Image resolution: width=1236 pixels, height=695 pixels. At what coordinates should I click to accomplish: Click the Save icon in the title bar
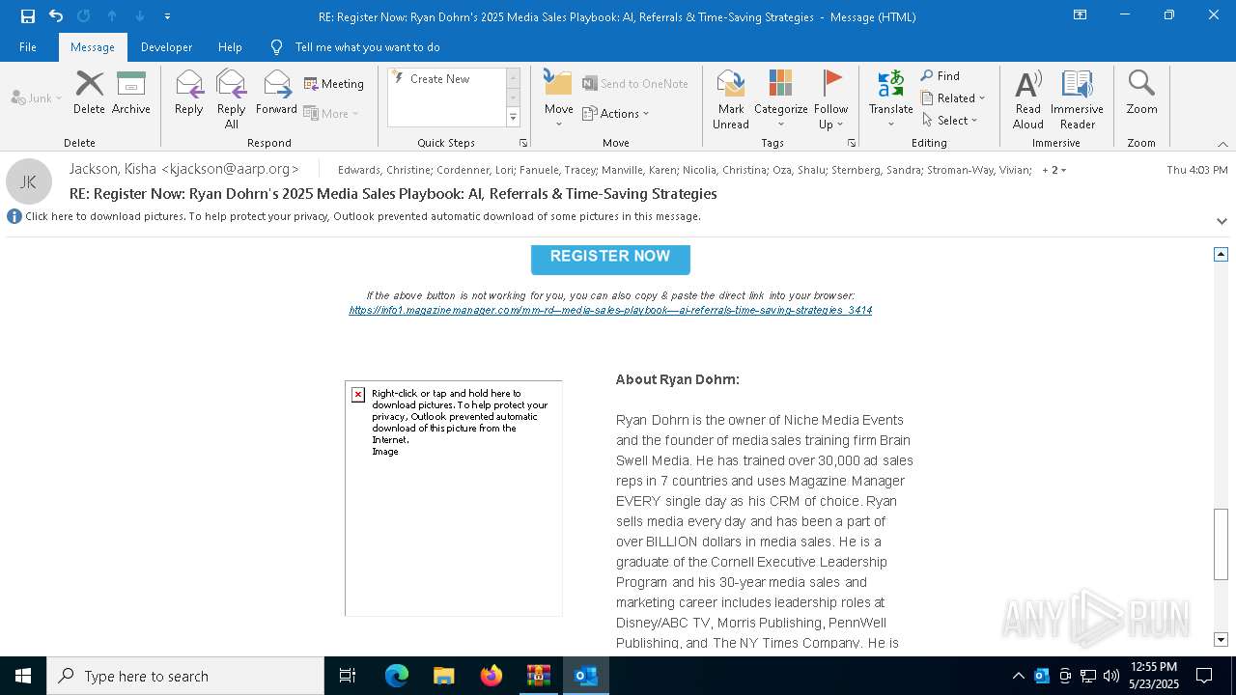click(x=27, y=16)
